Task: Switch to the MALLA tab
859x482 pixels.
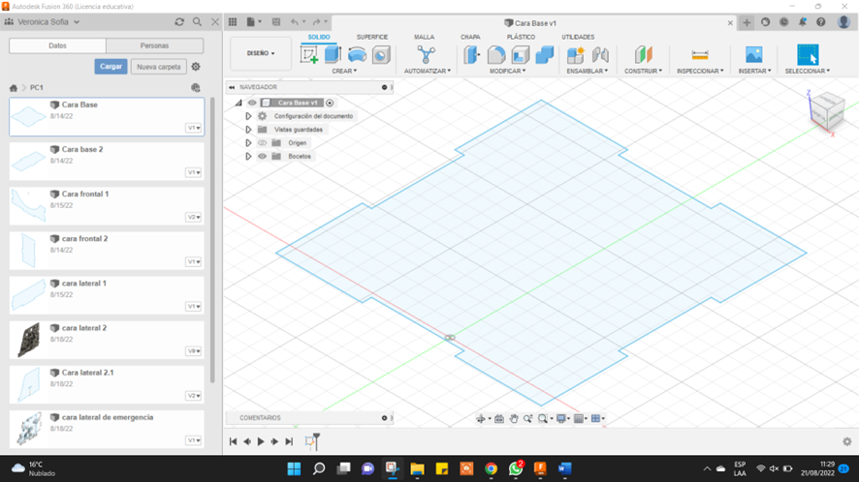Action: point(424,37)
